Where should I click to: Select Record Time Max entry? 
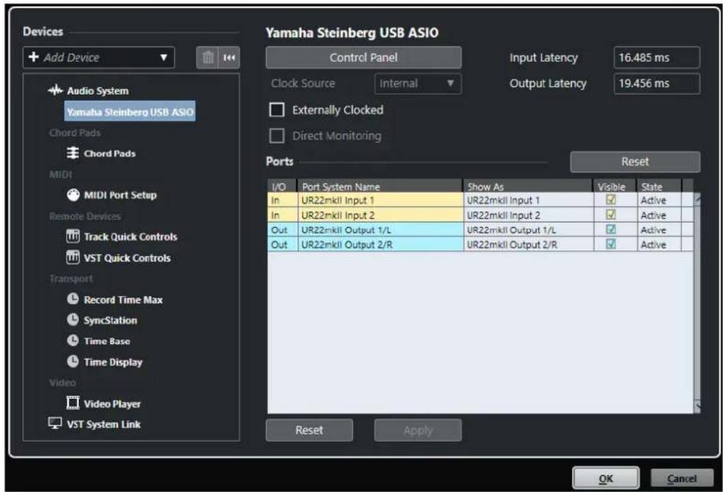point(123,299)
